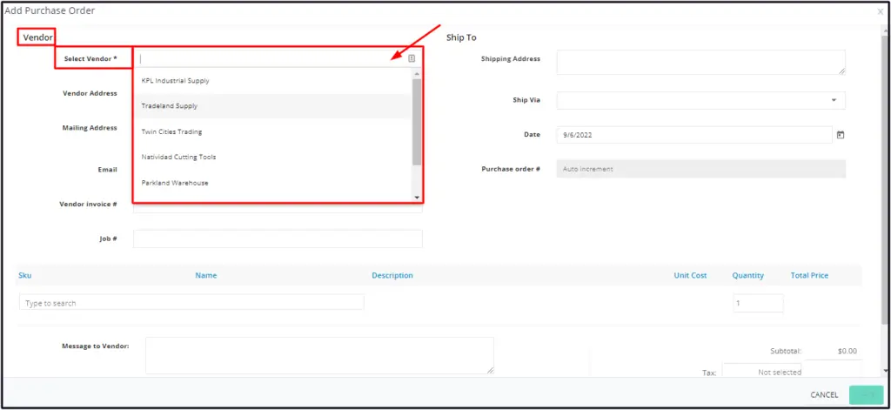
Task: Open the Tax Not selected dropdown
Action: point(761,372)
